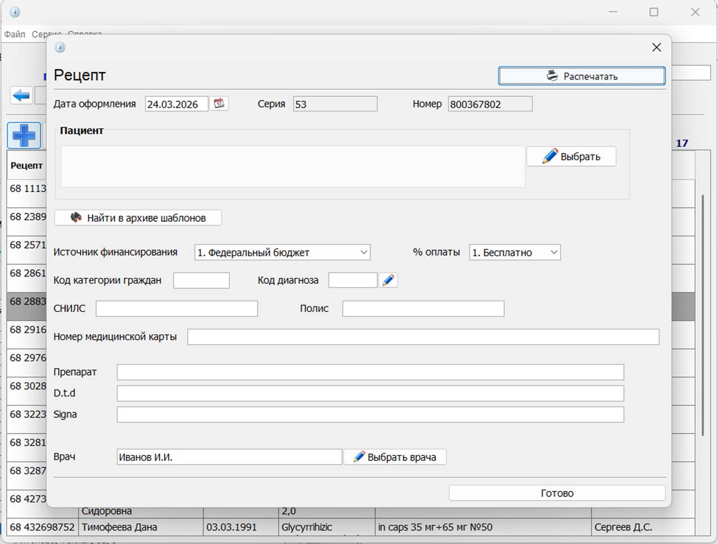Expand the Источник финансирования dropdown
718x544 pixels.
[x=282, y=252]
